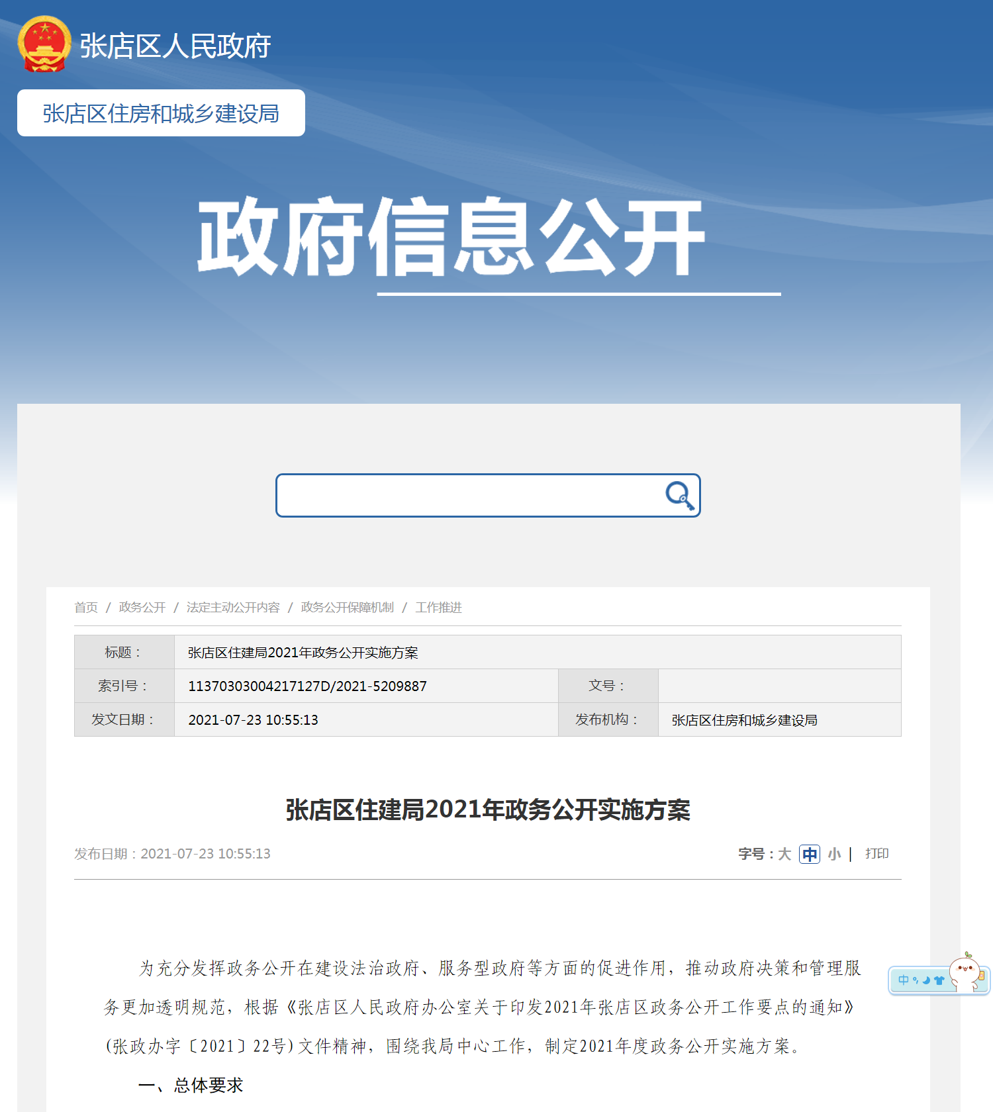Image resolution: width=993 pixels, height=1112 pixels.
Task: Click the moon icon in floating IME bar
Action: (927, 980)
